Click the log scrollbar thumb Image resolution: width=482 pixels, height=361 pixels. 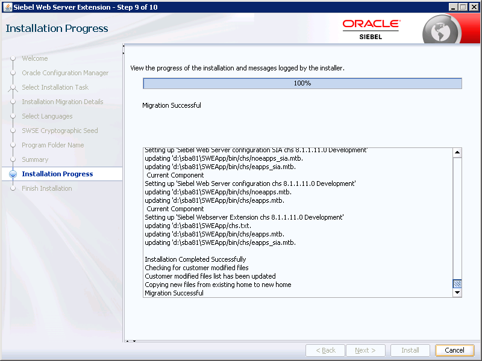(x=457, y=283)
